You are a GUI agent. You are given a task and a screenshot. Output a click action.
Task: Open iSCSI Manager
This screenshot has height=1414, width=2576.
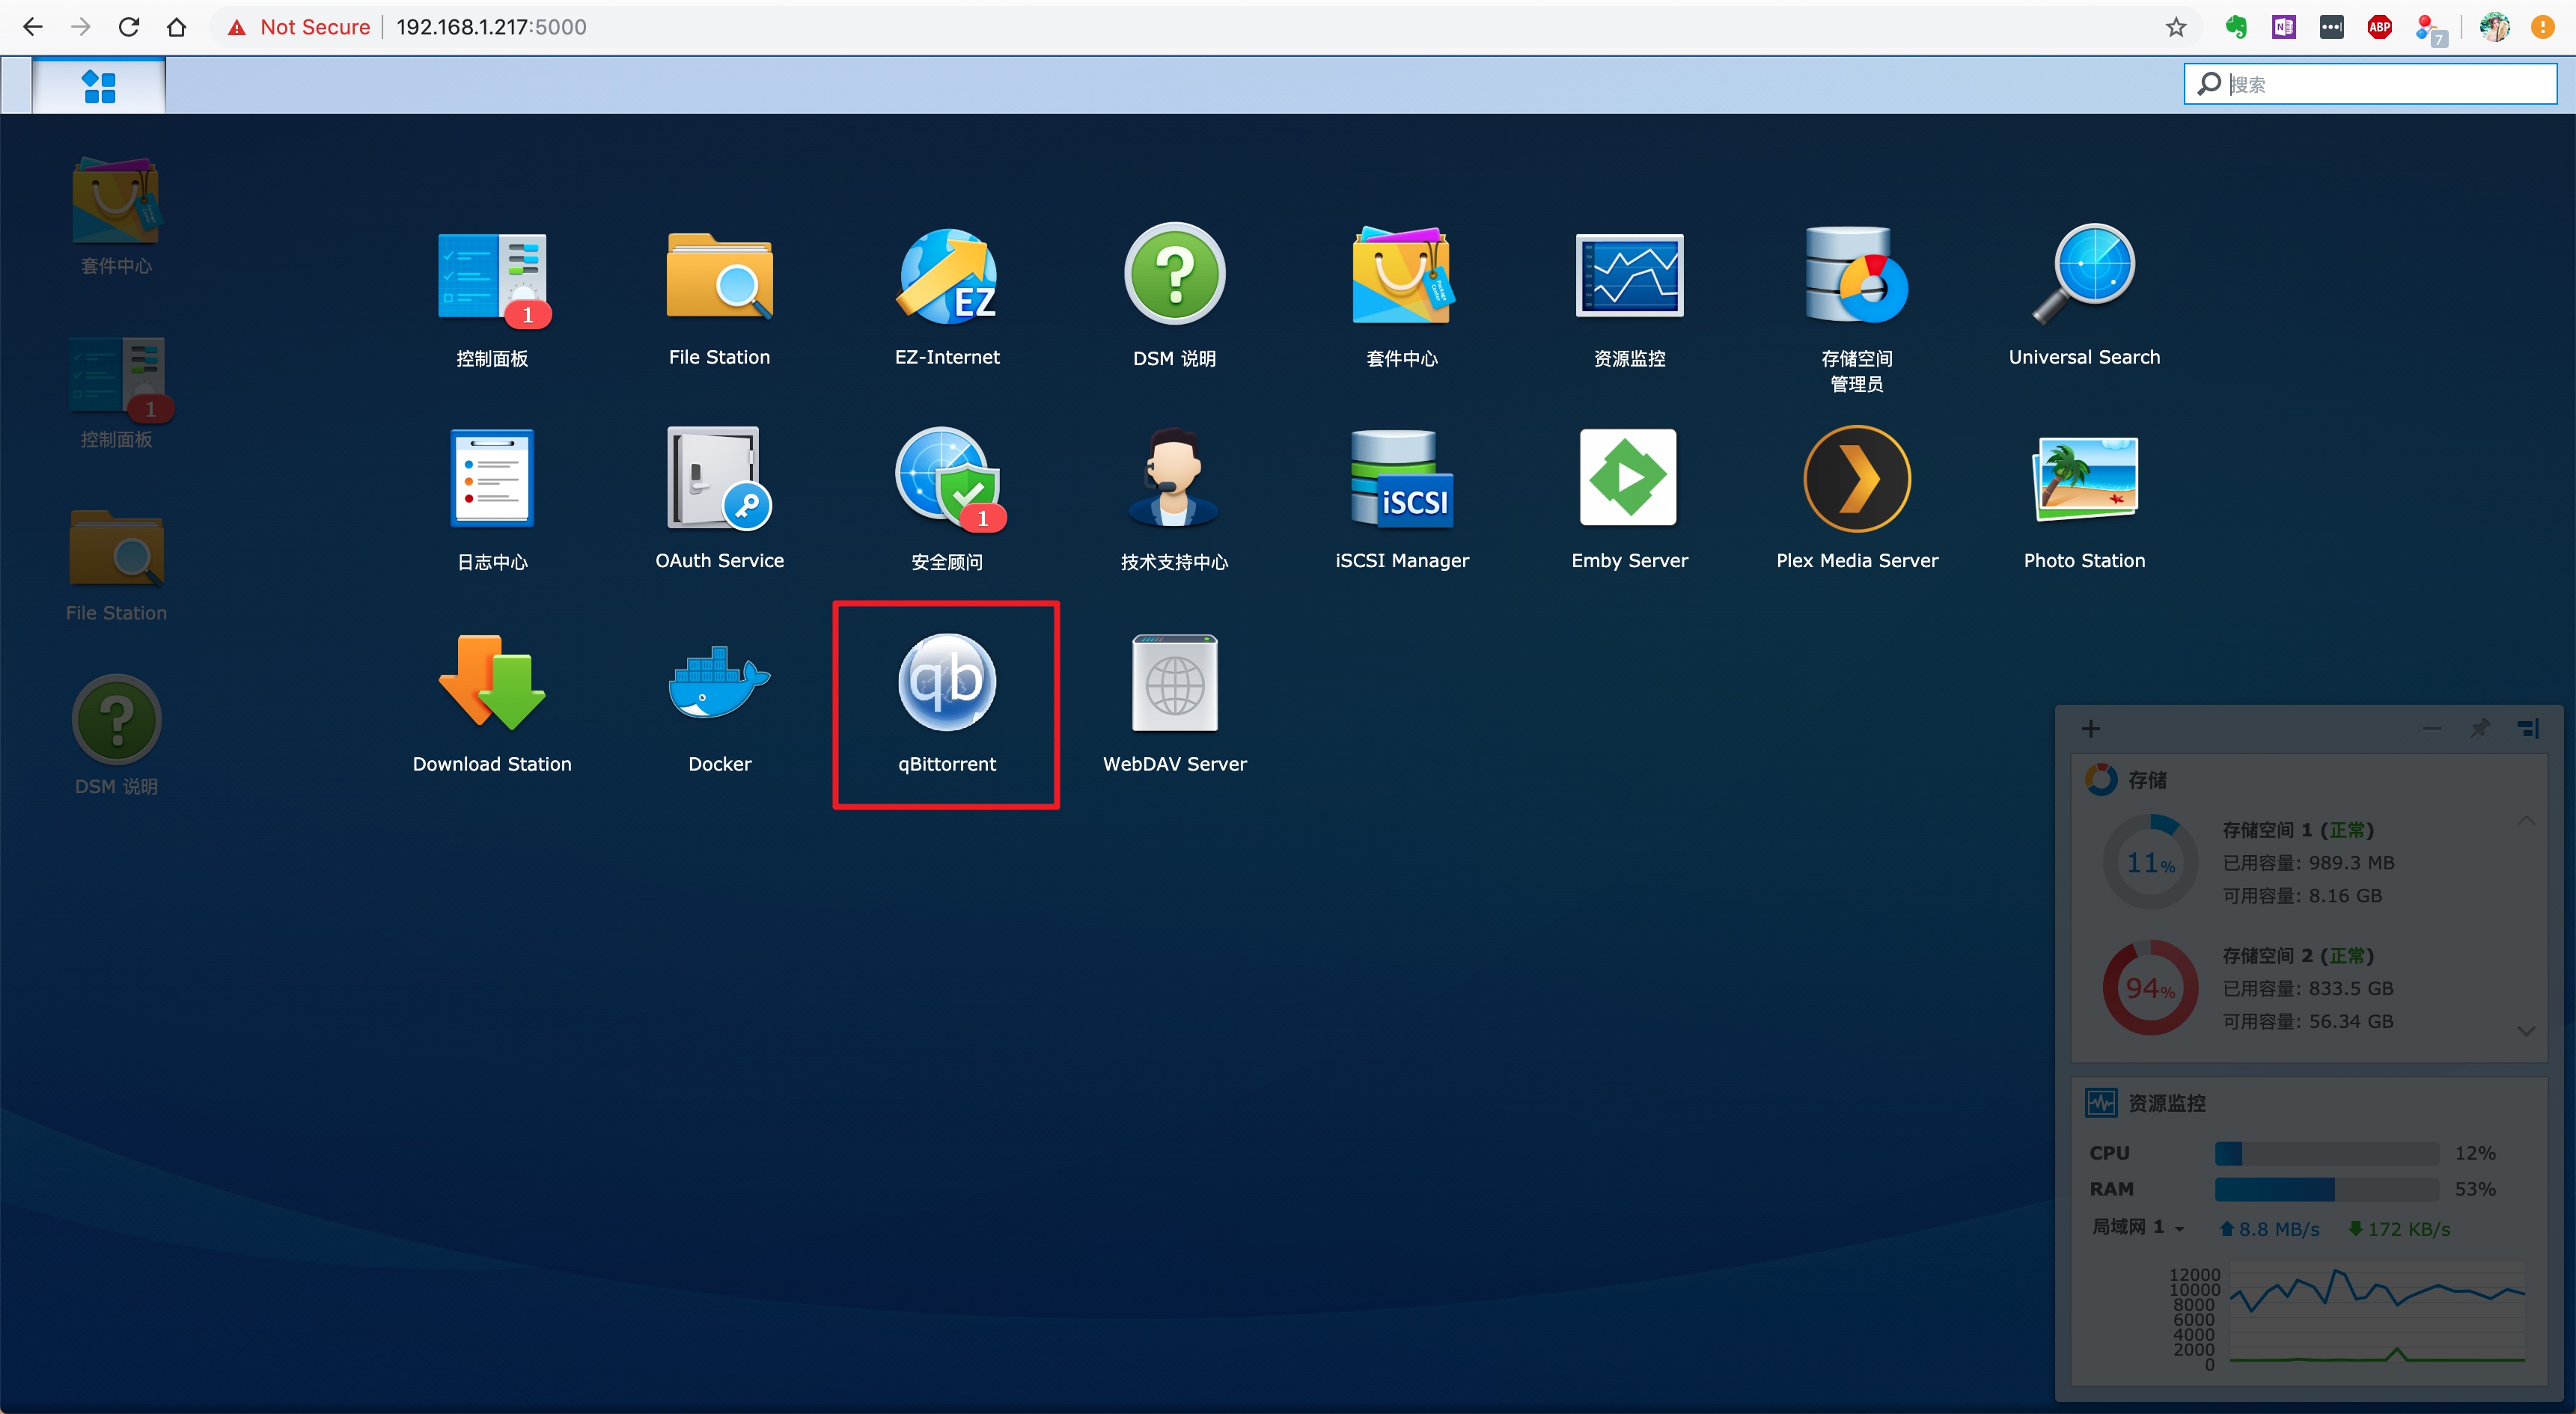(x=1401, y=480)
